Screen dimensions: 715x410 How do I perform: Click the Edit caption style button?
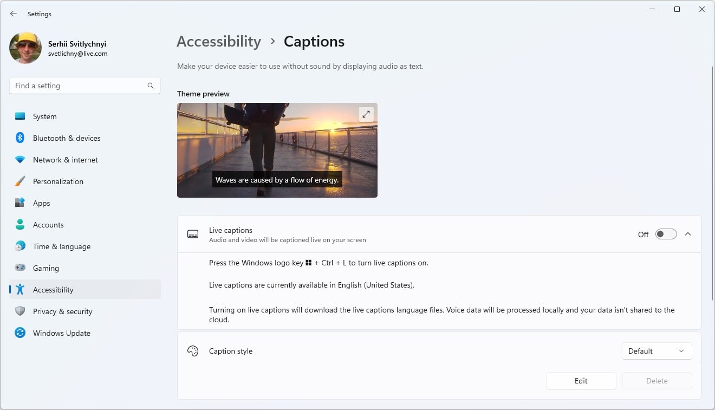pyautogui.click(x=581, y=381)
